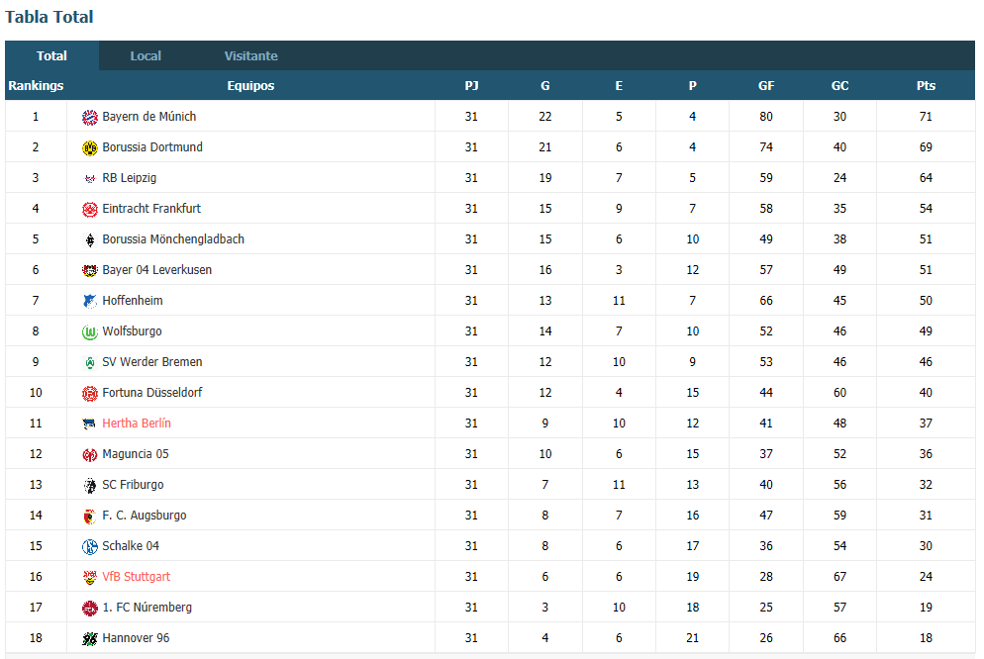
Task: Click the Bayer 04 Leverkusen crest
Action: (x=90, y=271)
